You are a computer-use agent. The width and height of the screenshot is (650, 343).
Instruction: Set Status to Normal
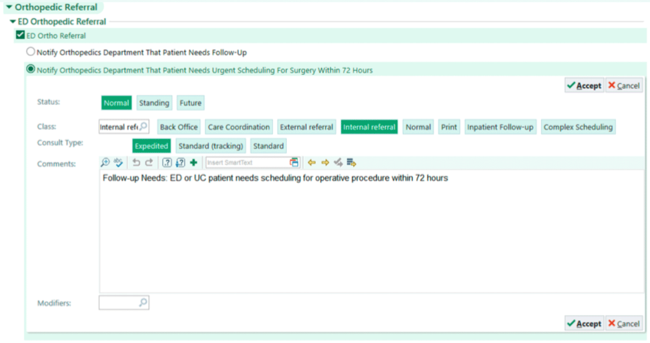[x=116, y=103]
